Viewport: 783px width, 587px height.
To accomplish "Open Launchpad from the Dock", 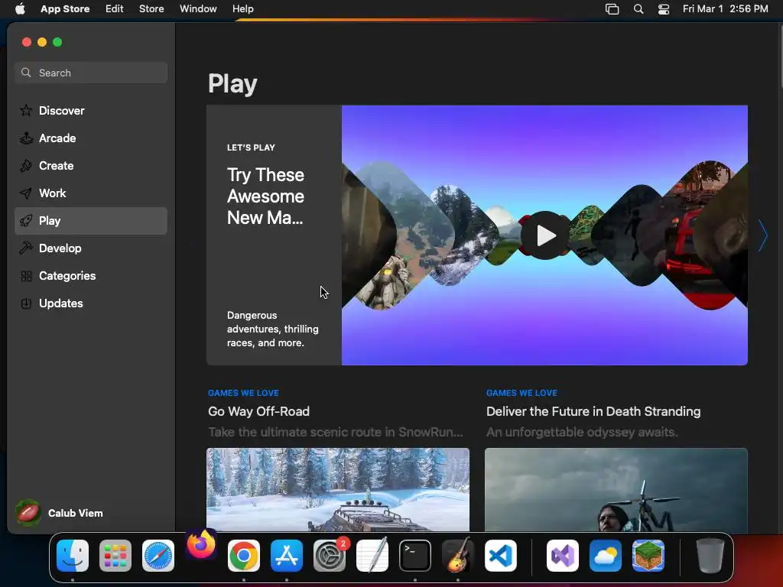I will (x=115, y=555).
